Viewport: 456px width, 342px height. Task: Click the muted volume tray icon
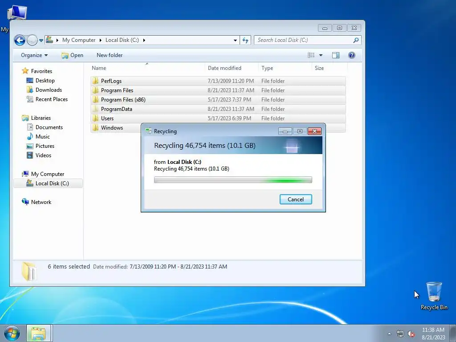coord(411,334)
